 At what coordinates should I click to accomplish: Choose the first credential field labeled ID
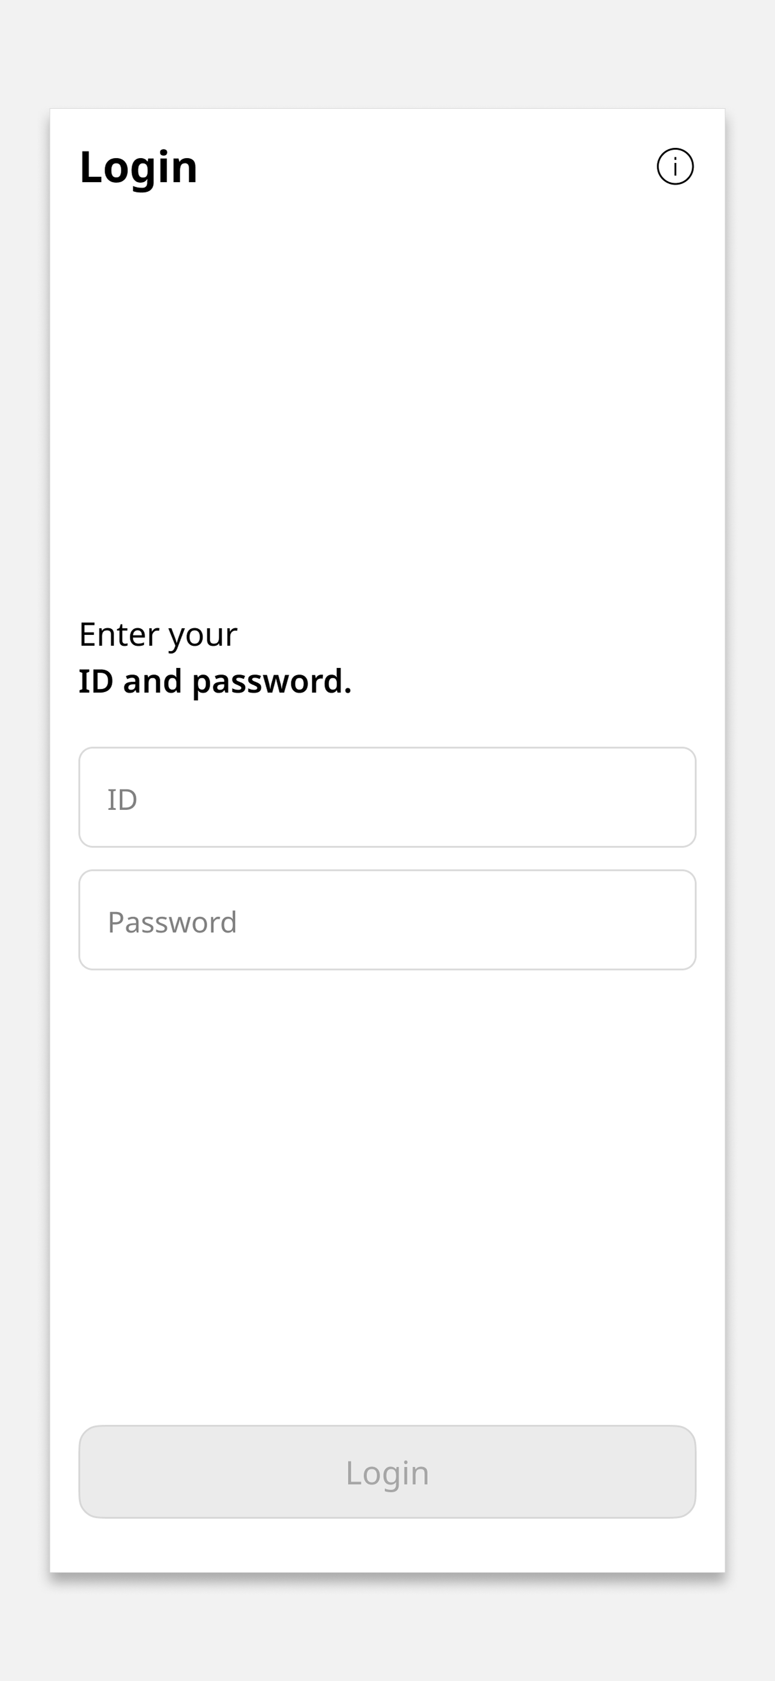387,797
